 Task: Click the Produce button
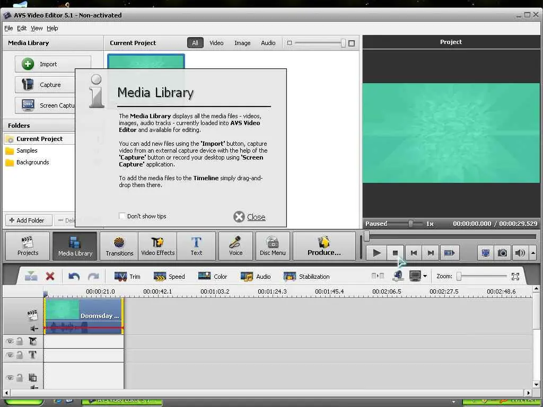[324, 246]
